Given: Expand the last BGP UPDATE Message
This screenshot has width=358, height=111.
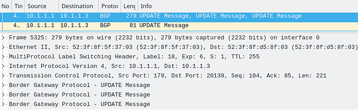Looking at the screenshot, I should tap(3, 104).
